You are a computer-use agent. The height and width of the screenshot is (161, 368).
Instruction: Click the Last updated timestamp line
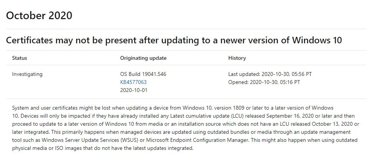(x=270, y=74)
